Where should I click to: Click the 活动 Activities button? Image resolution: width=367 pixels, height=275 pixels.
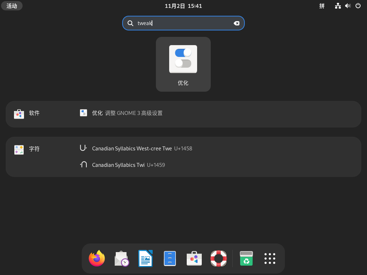point(12,6)
